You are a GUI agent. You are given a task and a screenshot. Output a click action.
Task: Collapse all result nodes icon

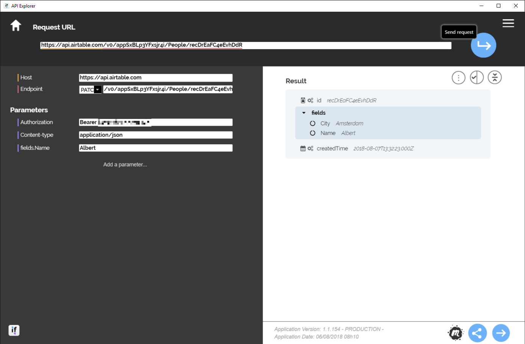[494, 77]
